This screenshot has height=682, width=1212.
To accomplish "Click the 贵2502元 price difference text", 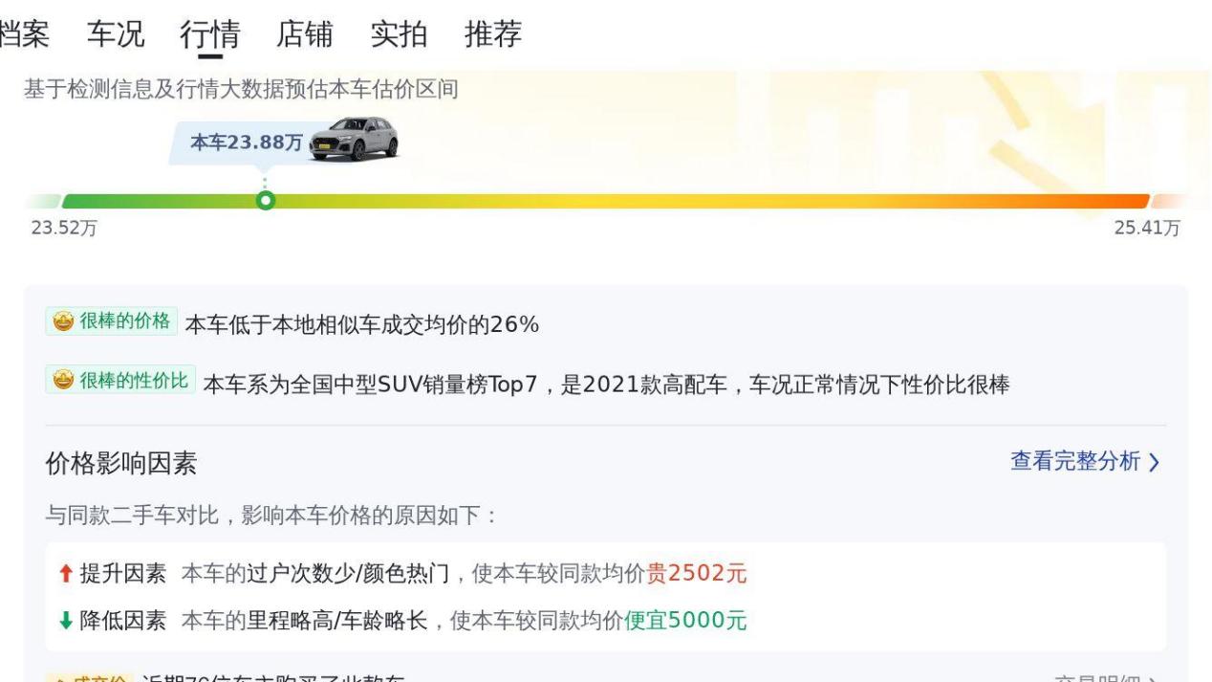I will tap(696, 574).
